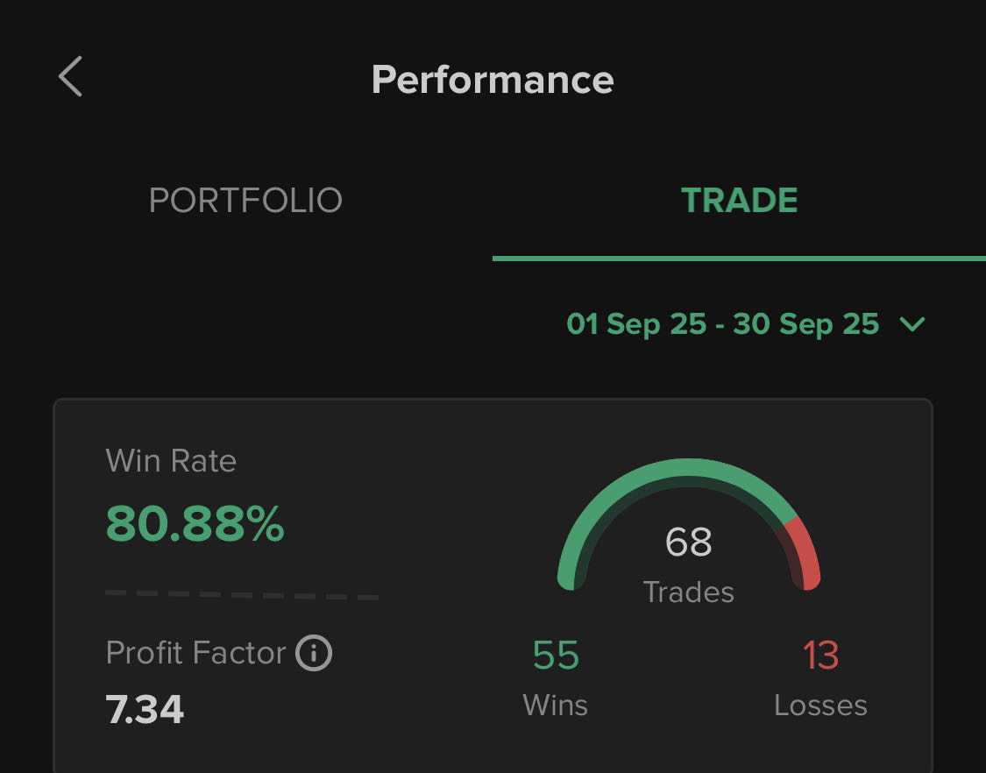Switch to the PORTFOLIO tab
The width and height of the screenshot is (986, 773).
[x=245, y=201]
